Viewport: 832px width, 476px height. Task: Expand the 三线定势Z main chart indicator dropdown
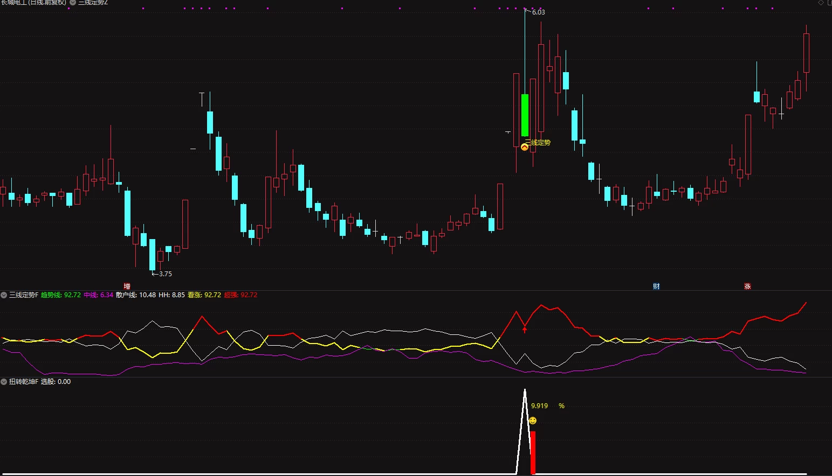pos(73,3)
